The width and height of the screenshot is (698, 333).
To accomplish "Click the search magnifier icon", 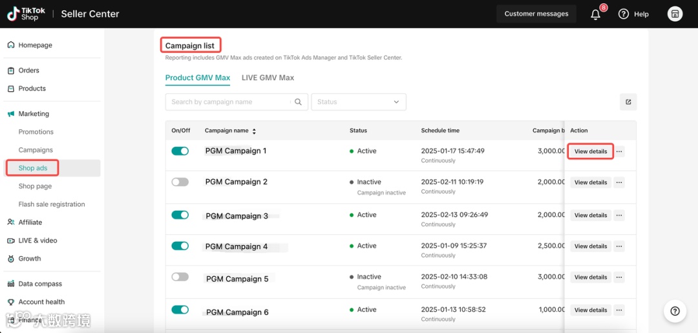I will (298, 102).
